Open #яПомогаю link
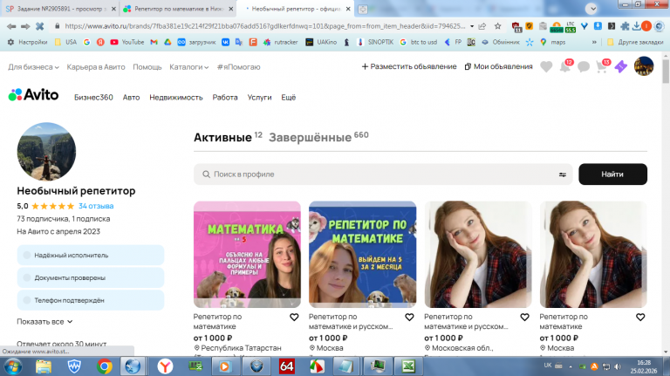Screen dimensions: 670x376 point(238,67)
